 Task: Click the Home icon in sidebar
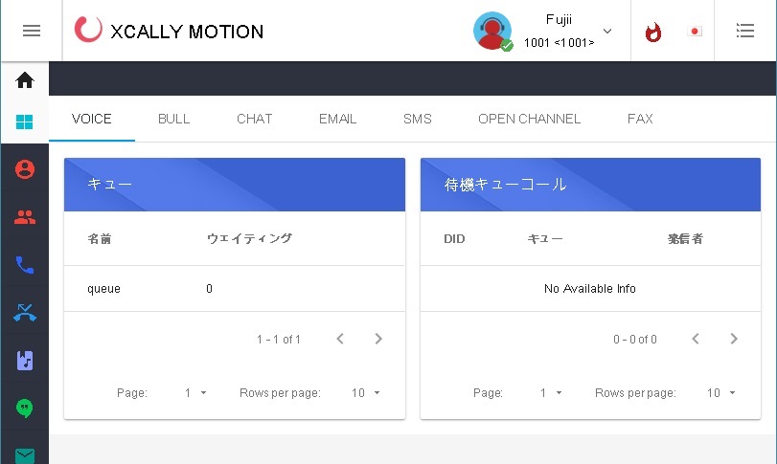(x=25, y=80)
